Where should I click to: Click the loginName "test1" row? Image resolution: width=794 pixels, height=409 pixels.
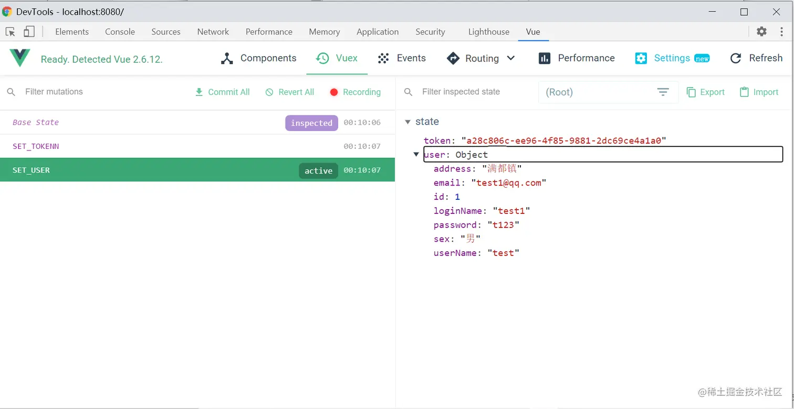482,211
